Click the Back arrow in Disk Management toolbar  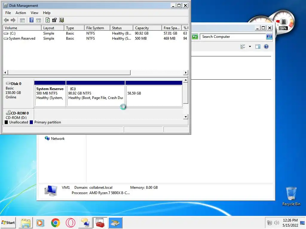point(6,20)
